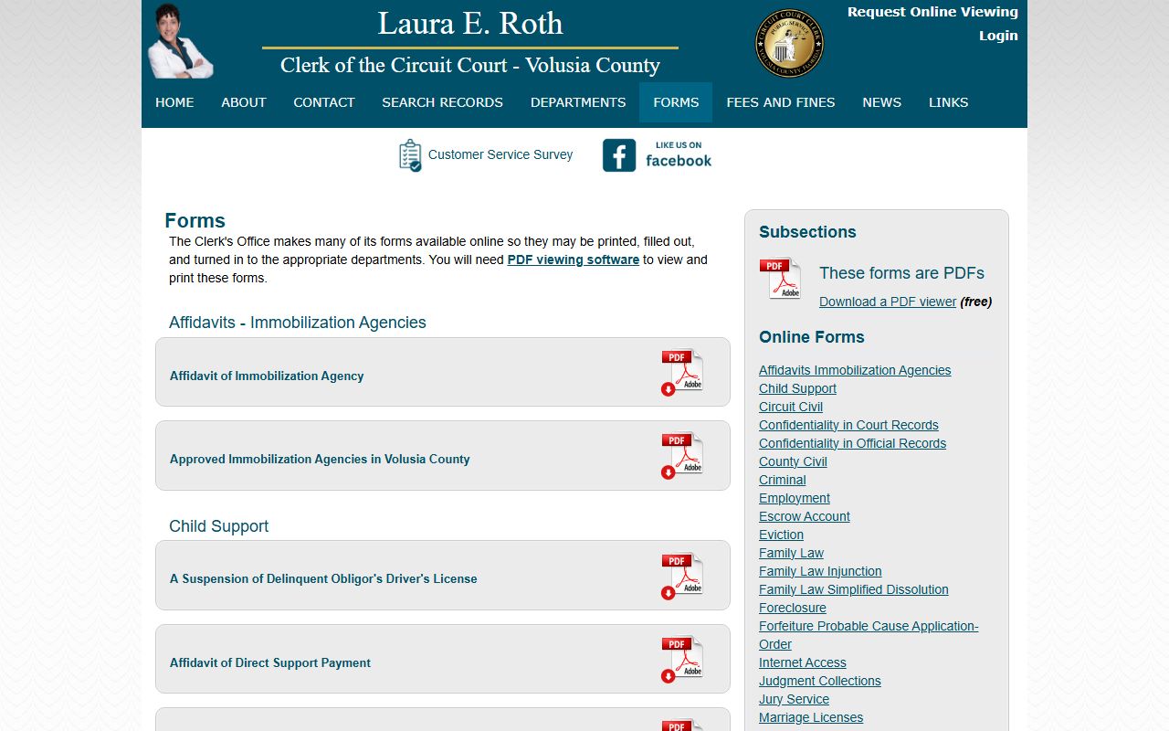Open Approved Immobilization Agencies in Volusia County title
This screenshot has width=1169, height=731.
click(x=320, y=459)
